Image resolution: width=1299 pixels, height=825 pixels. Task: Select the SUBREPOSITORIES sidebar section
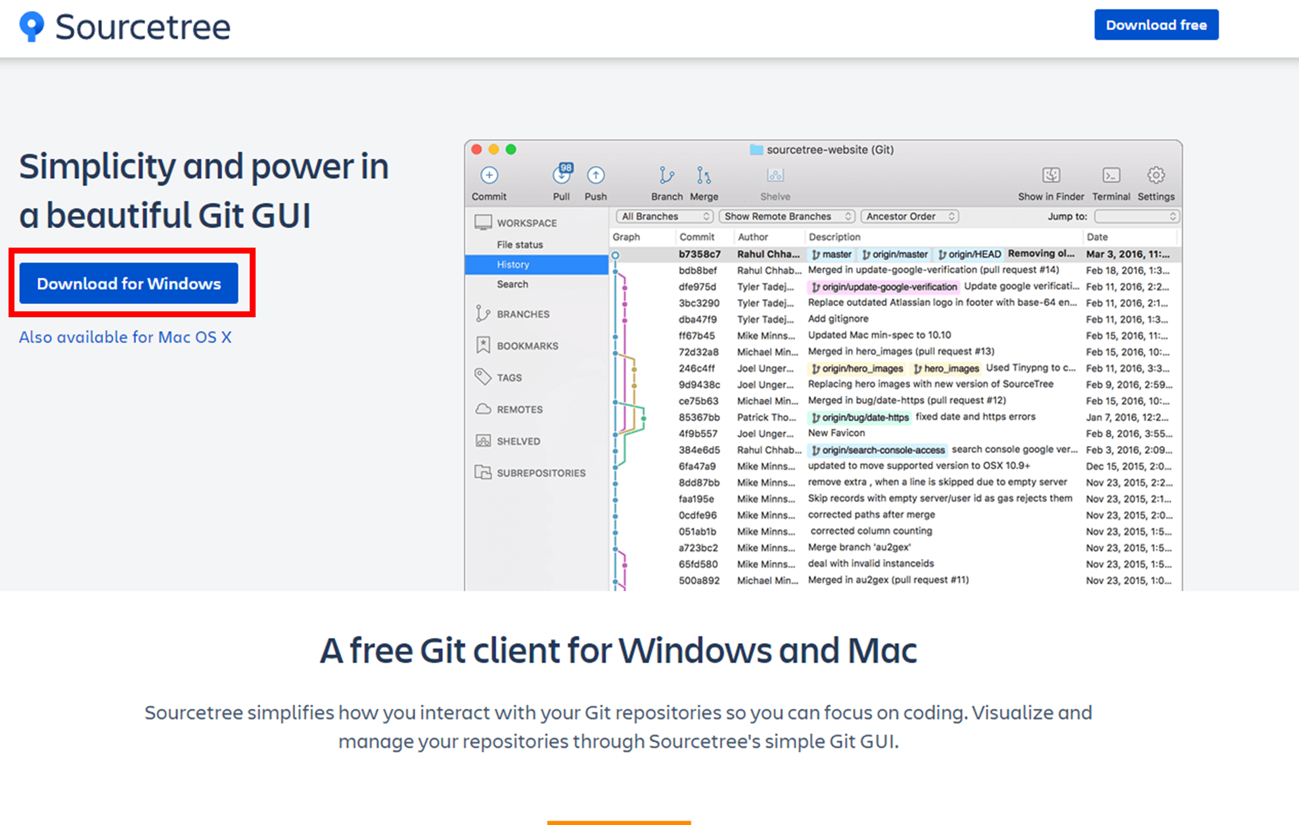(541, 473)
